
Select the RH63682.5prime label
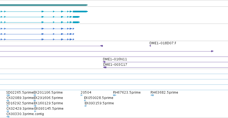(164, 93)
